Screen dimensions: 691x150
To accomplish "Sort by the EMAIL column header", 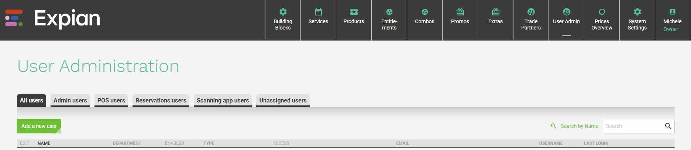I will point(403,143).
